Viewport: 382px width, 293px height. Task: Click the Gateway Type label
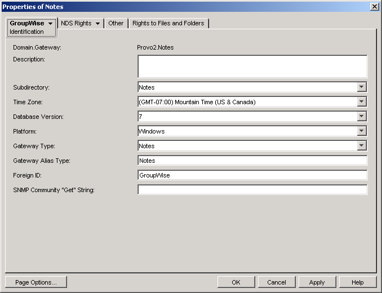34,146
